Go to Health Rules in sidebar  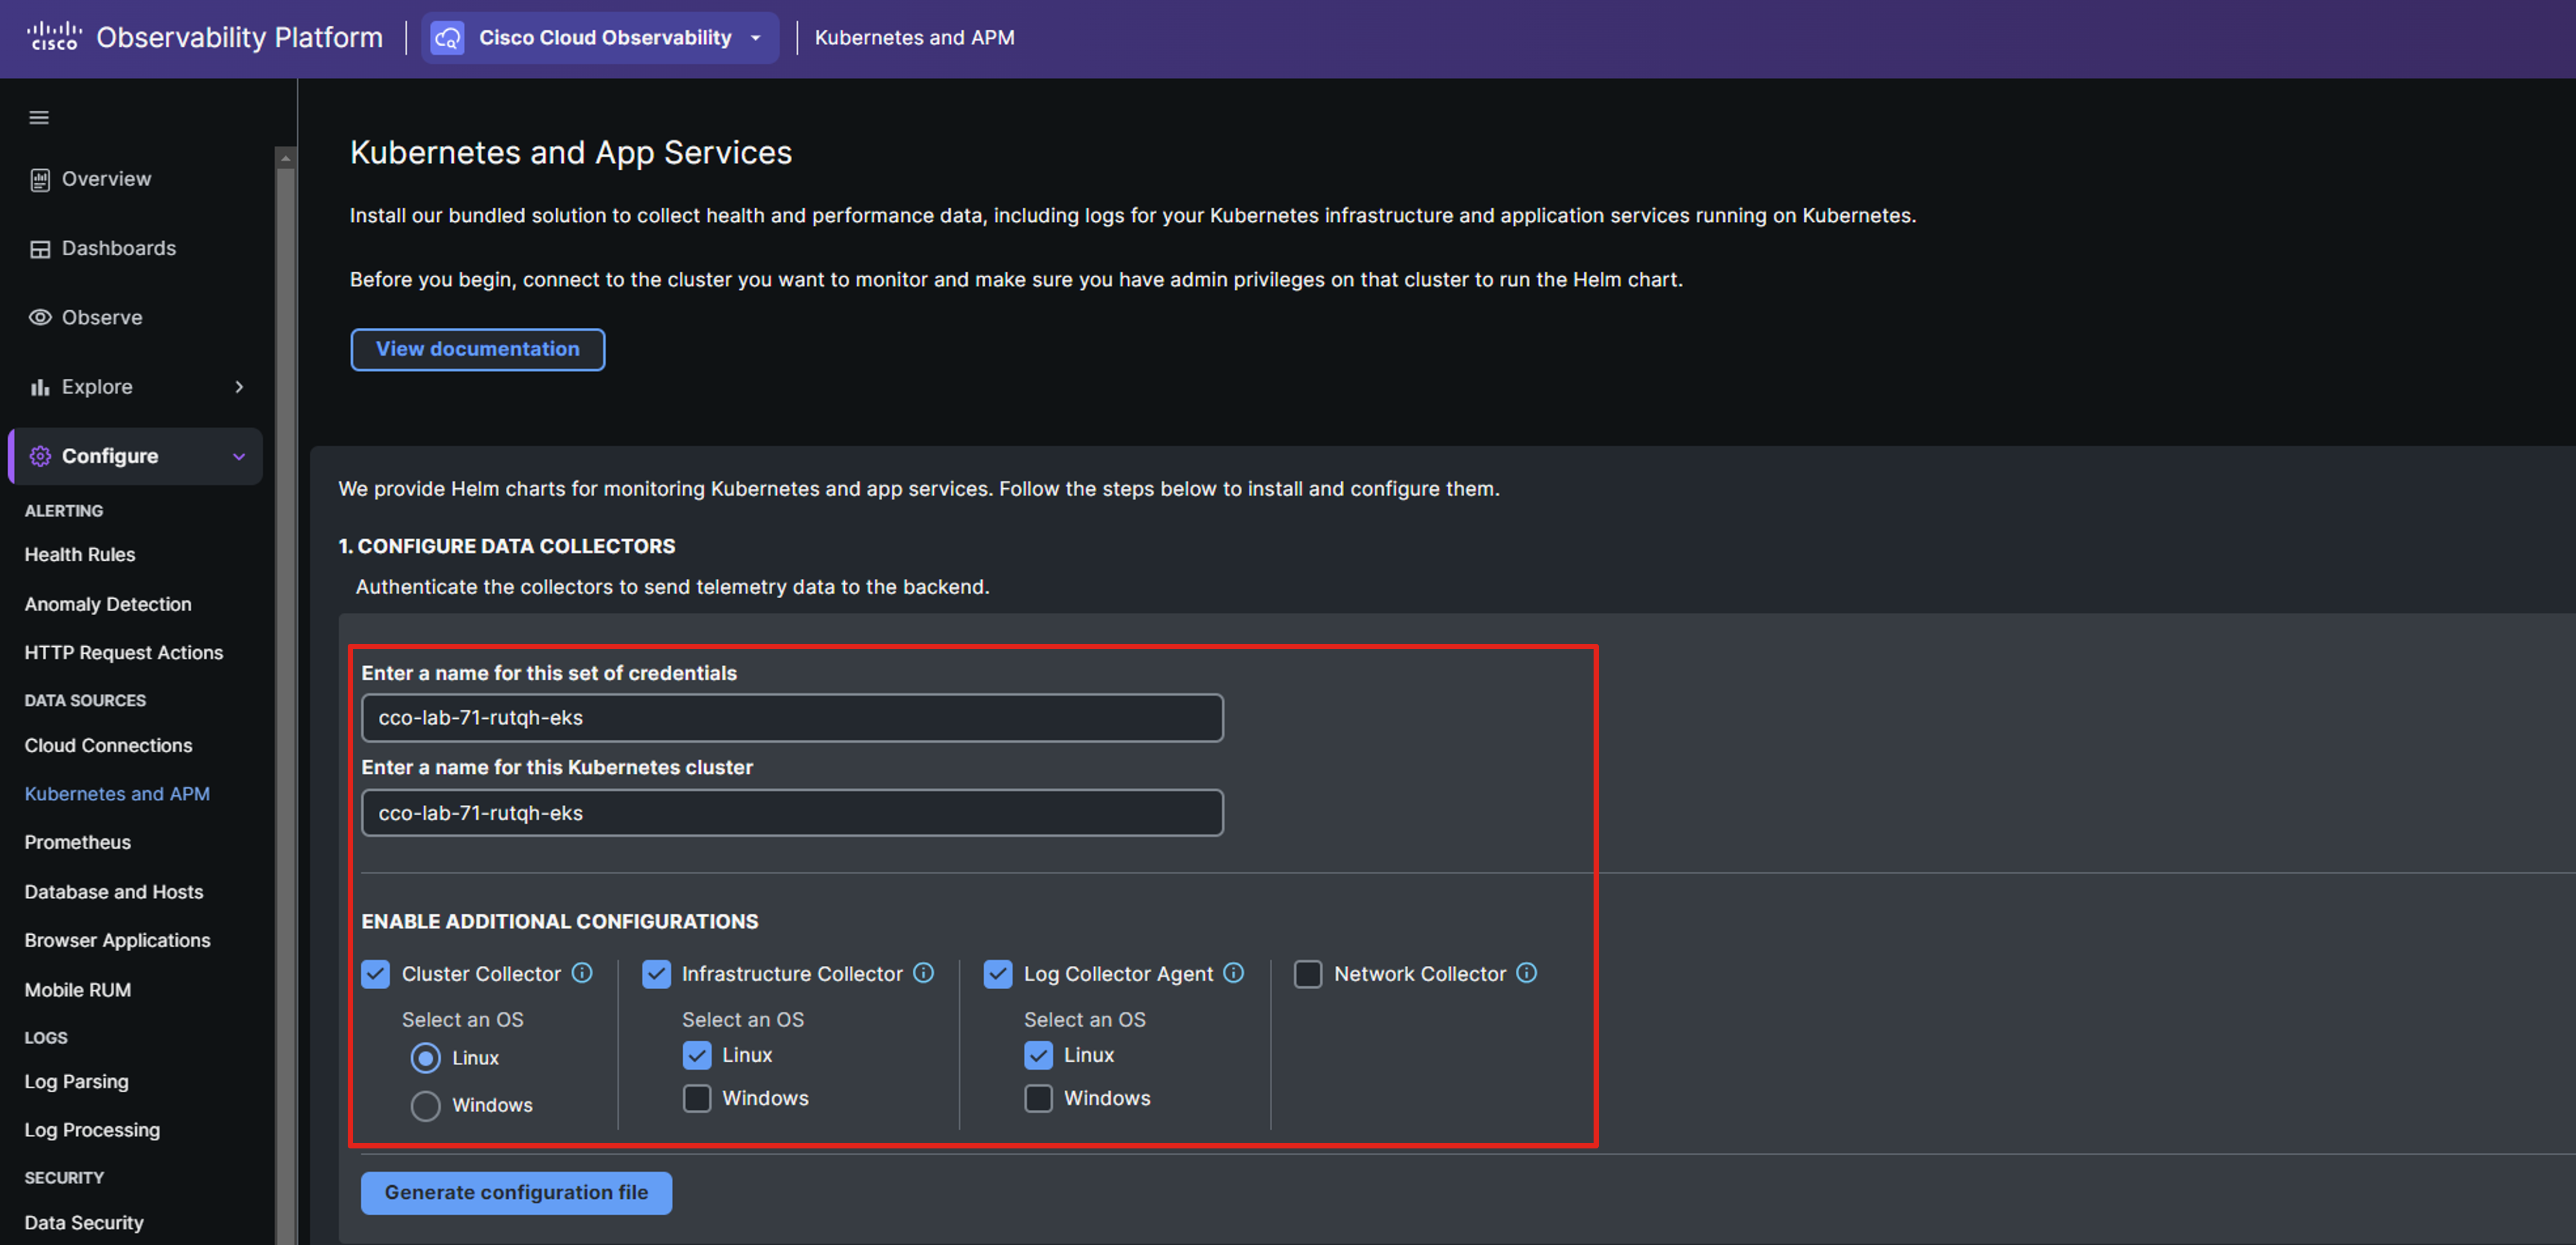[80, 554]
